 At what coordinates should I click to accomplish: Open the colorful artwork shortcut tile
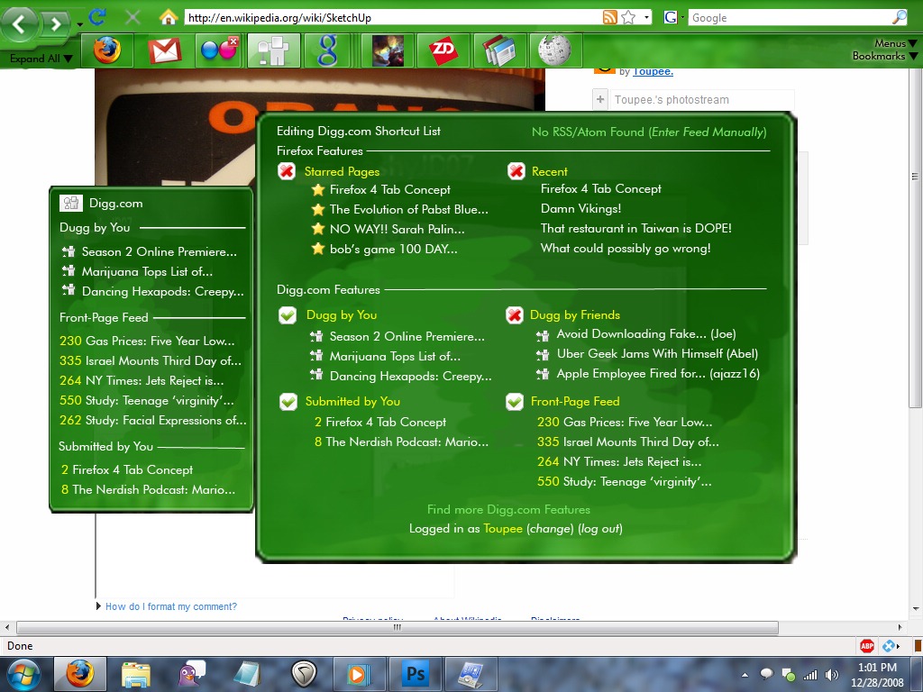pos(388,50)
